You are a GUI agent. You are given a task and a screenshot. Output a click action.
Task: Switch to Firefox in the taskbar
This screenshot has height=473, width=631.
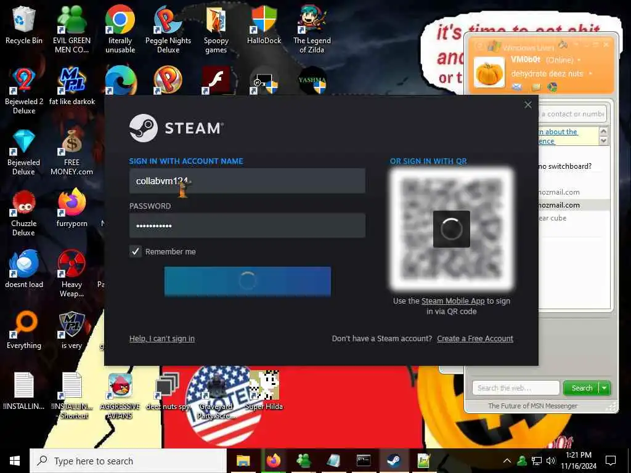tap(273, 461)
